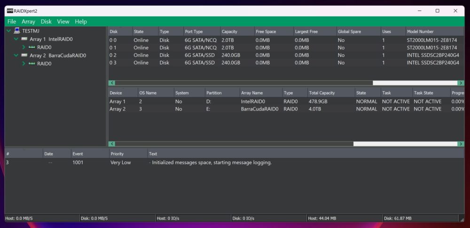Expand RAID0 under Array 1 IntelRAID0
Screen dimensions: 470x228
pos(23,47)
